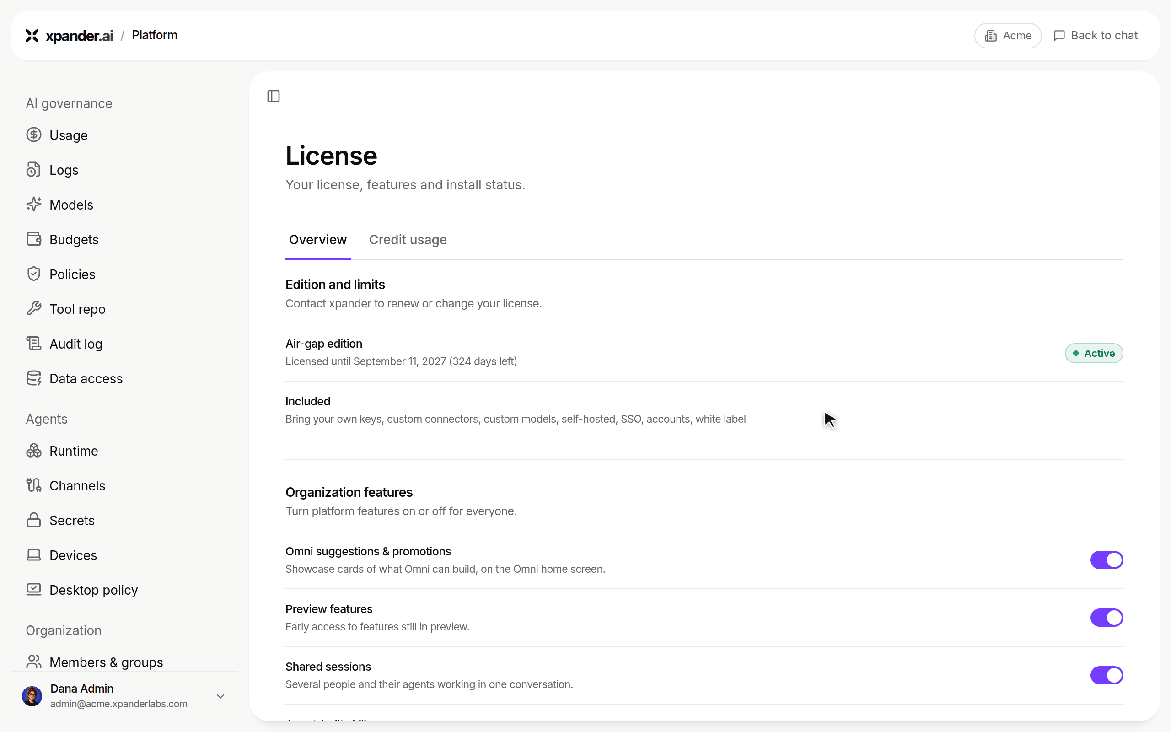Click the Channels icon in the sidebar
This screenshot has height=732, width=1171.
click(34, 485)
